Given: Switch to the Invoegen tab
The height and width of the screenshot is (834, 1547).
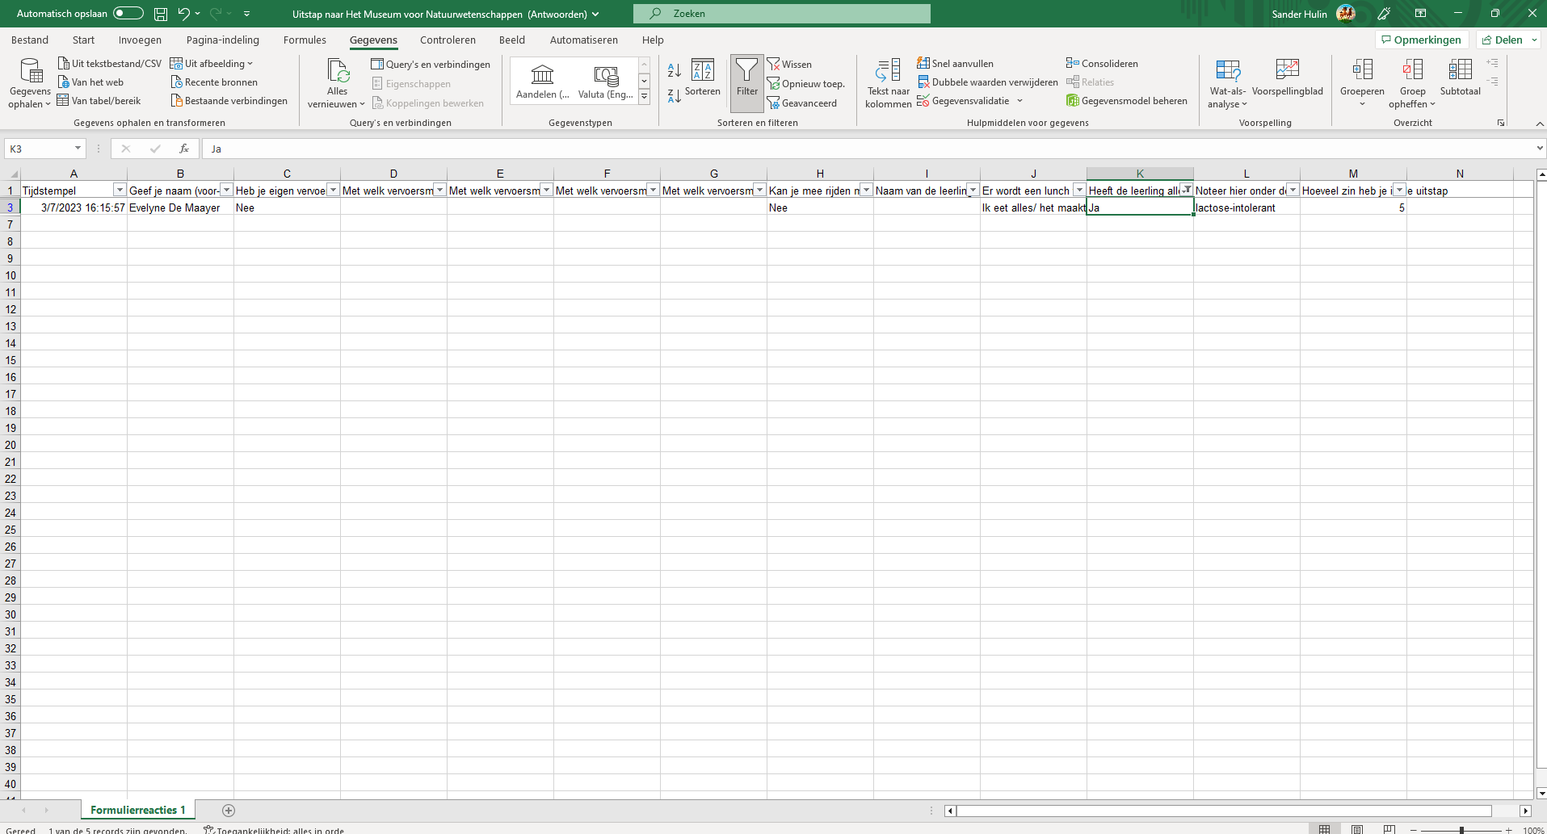Looking at the screenshot, I should click(140, 40).
